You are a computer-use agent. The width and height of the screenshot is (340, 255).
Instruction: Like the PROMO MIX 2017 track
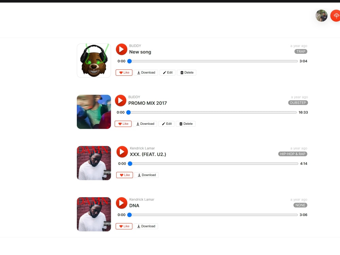(123, 124)
